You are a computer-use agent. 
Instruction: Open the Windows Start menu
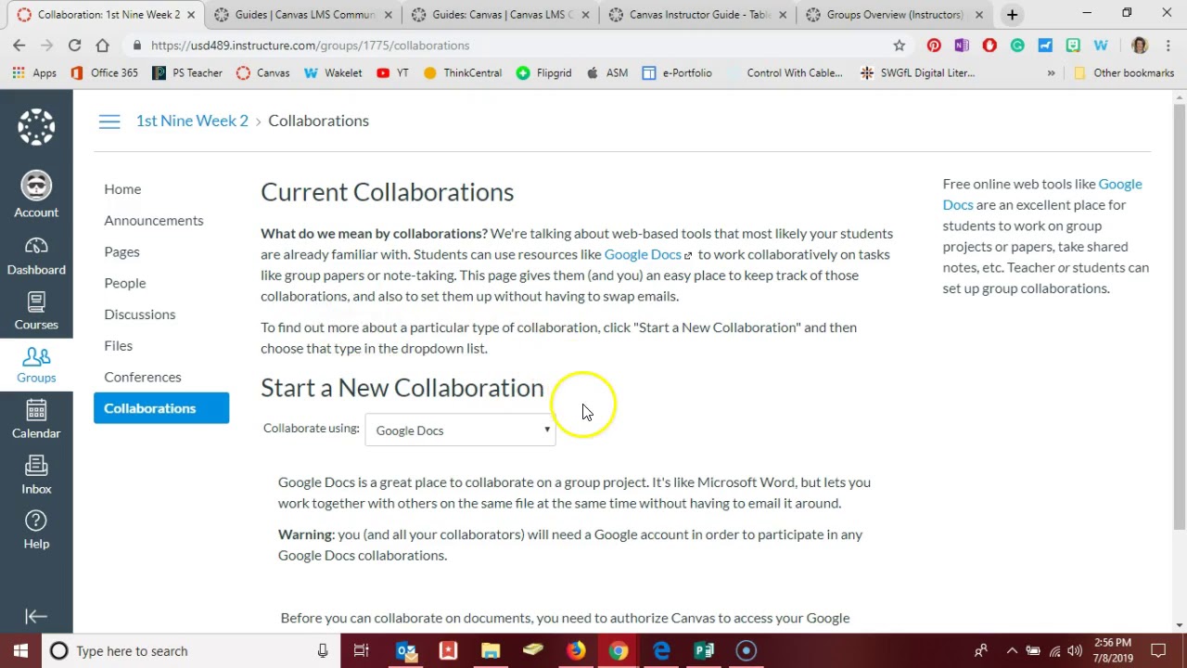[x=20, y=651]
